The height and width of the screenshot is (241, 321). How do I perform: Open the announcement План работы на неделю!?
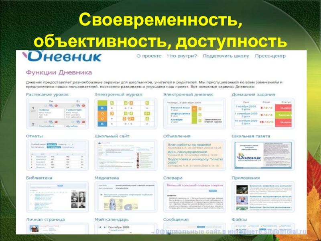coord(189,145)
